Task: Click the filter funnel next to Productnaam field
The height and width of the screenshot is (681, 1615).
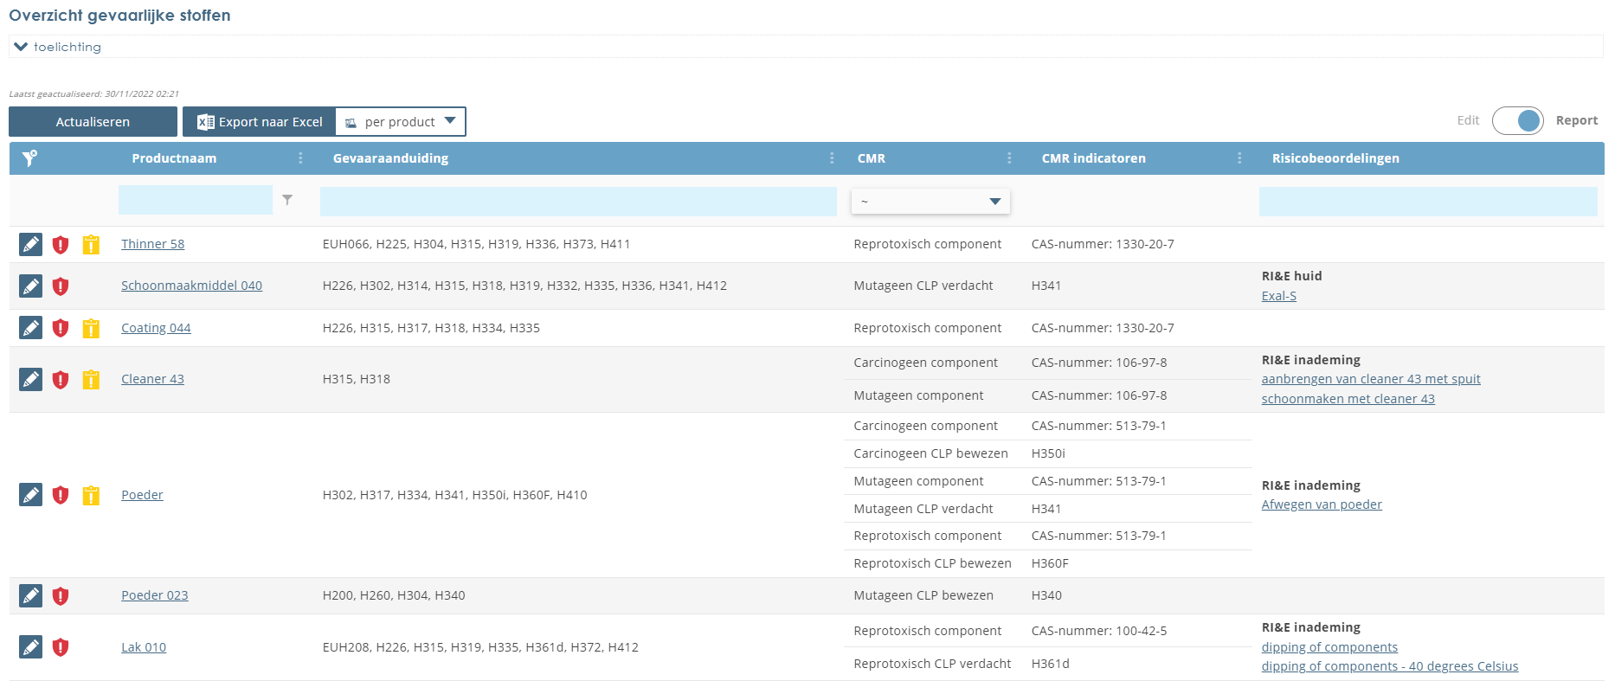Action: pyautogui.click(x=287, y=200)
